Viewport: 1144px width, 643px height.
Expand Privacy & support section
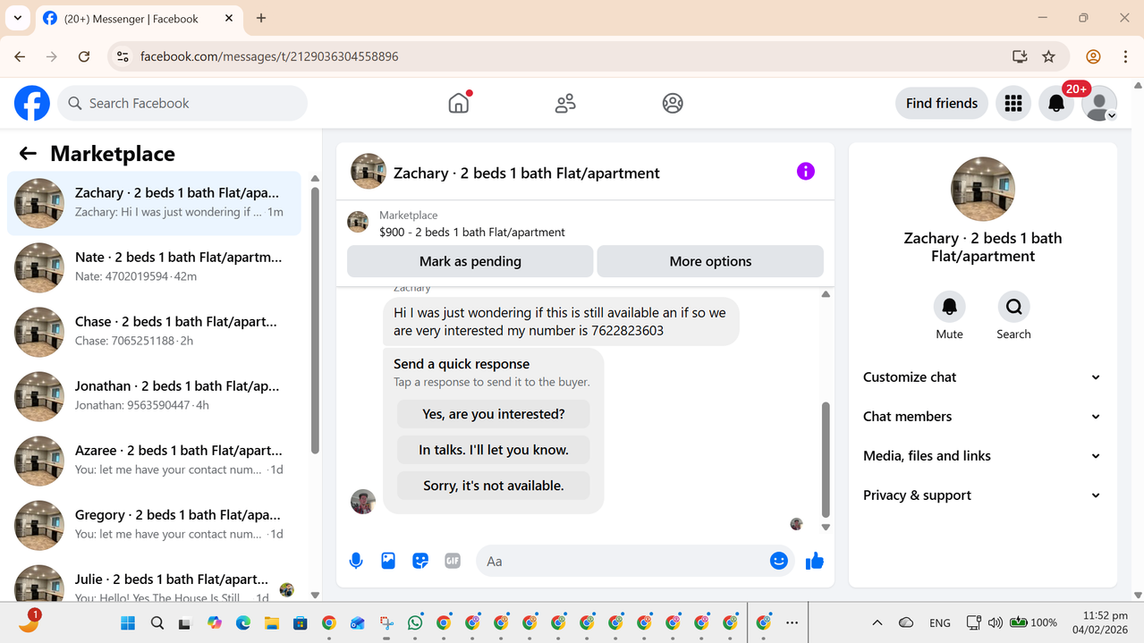click(x=982, y=495)
